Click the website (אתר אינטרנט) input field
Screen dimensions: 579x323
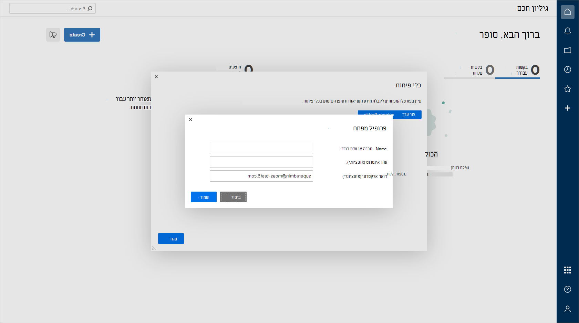261,162
